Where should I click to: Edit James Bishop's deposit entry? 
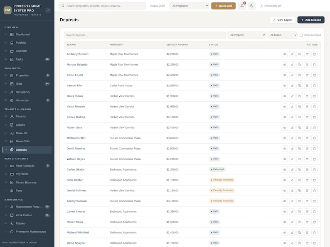292,117
